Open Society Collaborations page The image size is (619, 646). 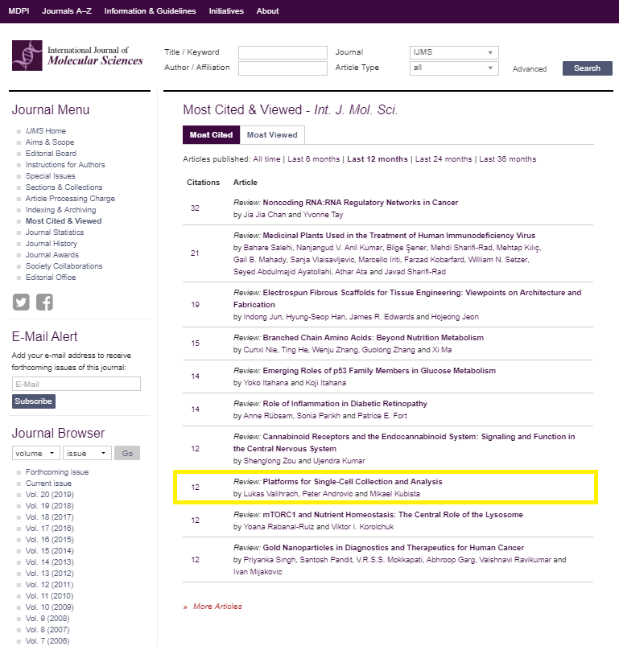[x=64, y=266]
